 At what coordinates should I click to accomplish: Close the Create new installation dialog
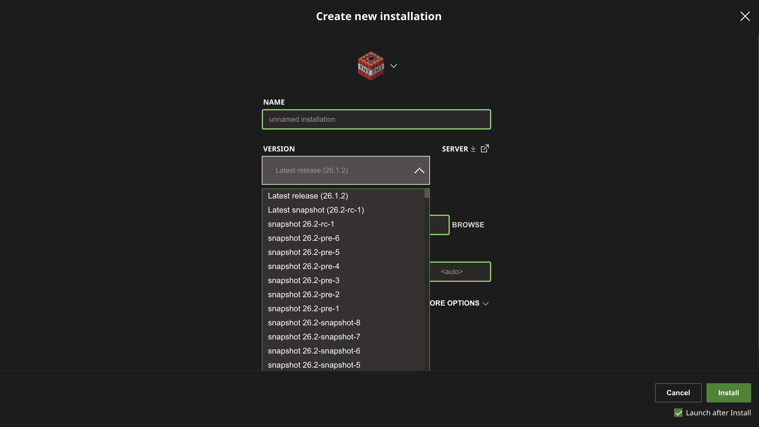click(x=745, y=16)
